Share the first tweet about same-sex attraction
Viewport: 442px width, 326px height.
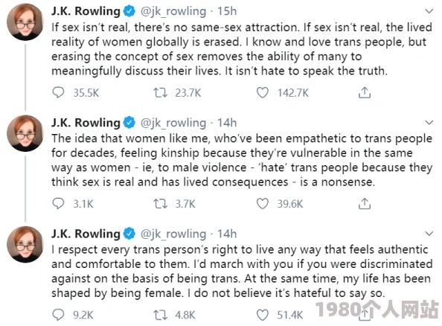point(365,92)
